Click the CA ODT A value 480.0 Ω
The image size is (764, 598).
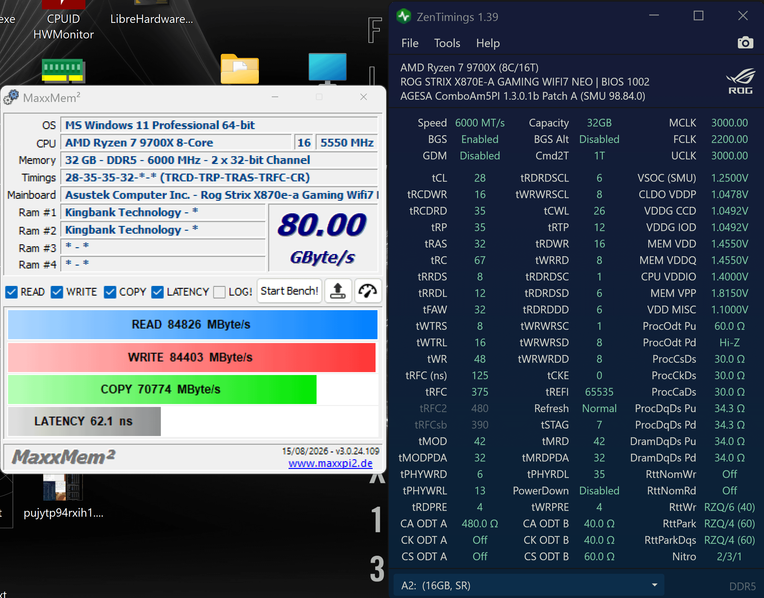point(480,523)
